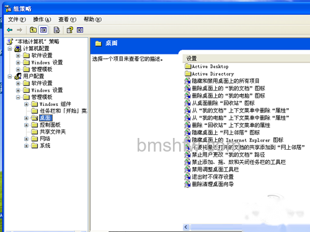This screenshot has height=232, width=310.
Task: Expand the 系统 tree node
Action: (x=26, y=146)
